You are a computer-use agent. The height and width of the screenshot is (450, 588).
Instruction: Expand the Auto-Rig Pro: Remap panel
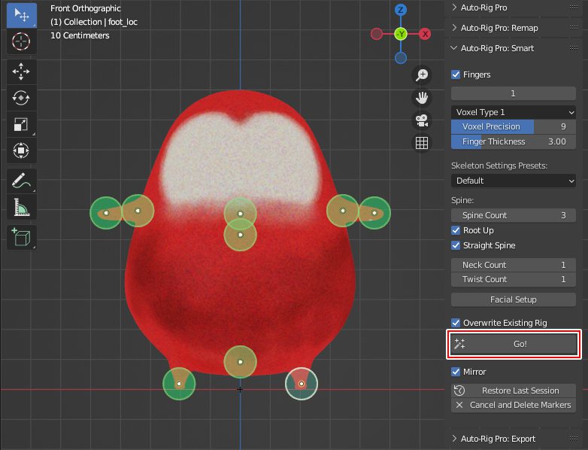tap(499, 28)
